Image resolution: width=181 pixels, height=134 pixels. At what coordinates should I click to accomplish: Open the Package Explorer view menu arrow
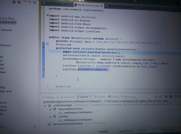tap(25, 2)
